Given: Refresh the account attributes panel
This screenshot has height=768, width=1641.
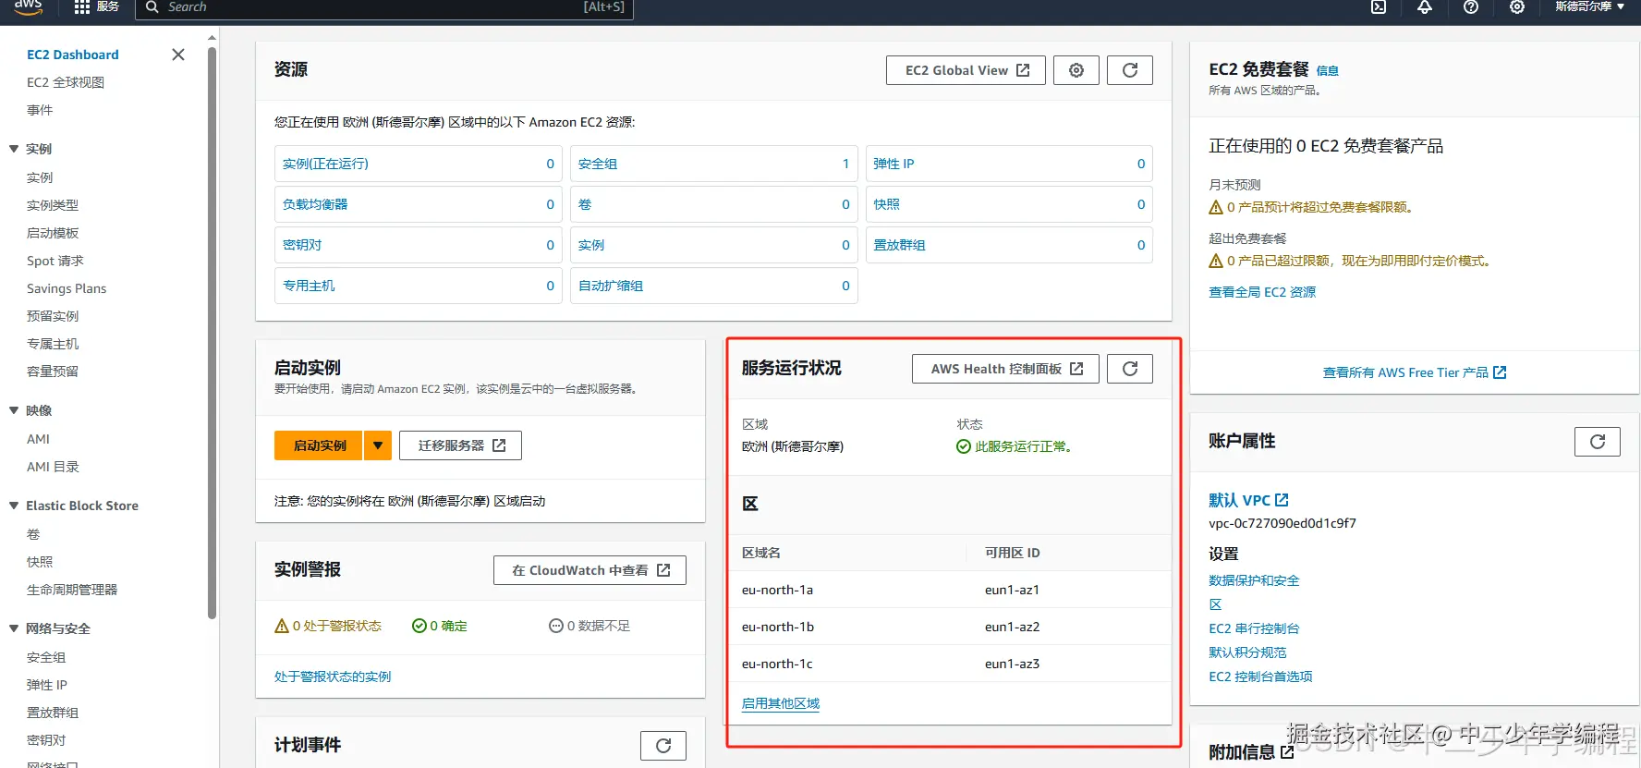Looking at the screenshot, I should click(x=1598, y=442).
